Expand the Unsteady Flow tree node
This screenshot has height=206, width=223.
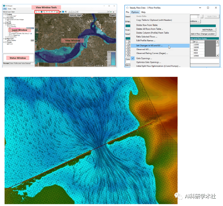tap(6, 37)
